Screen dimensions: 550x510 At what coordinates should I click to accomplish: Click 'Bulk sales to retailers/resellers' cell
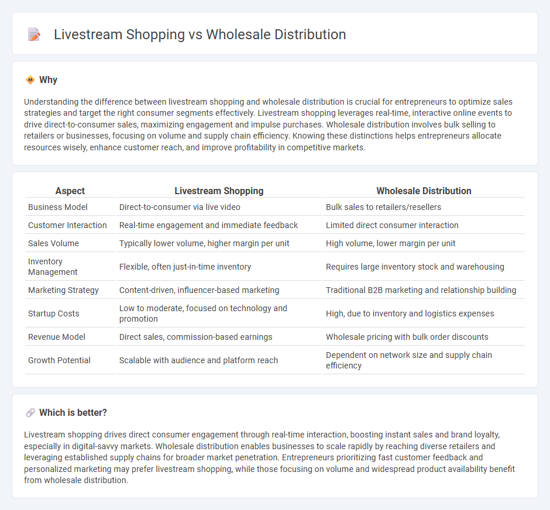pyautogui.click(x=383, y=207)
